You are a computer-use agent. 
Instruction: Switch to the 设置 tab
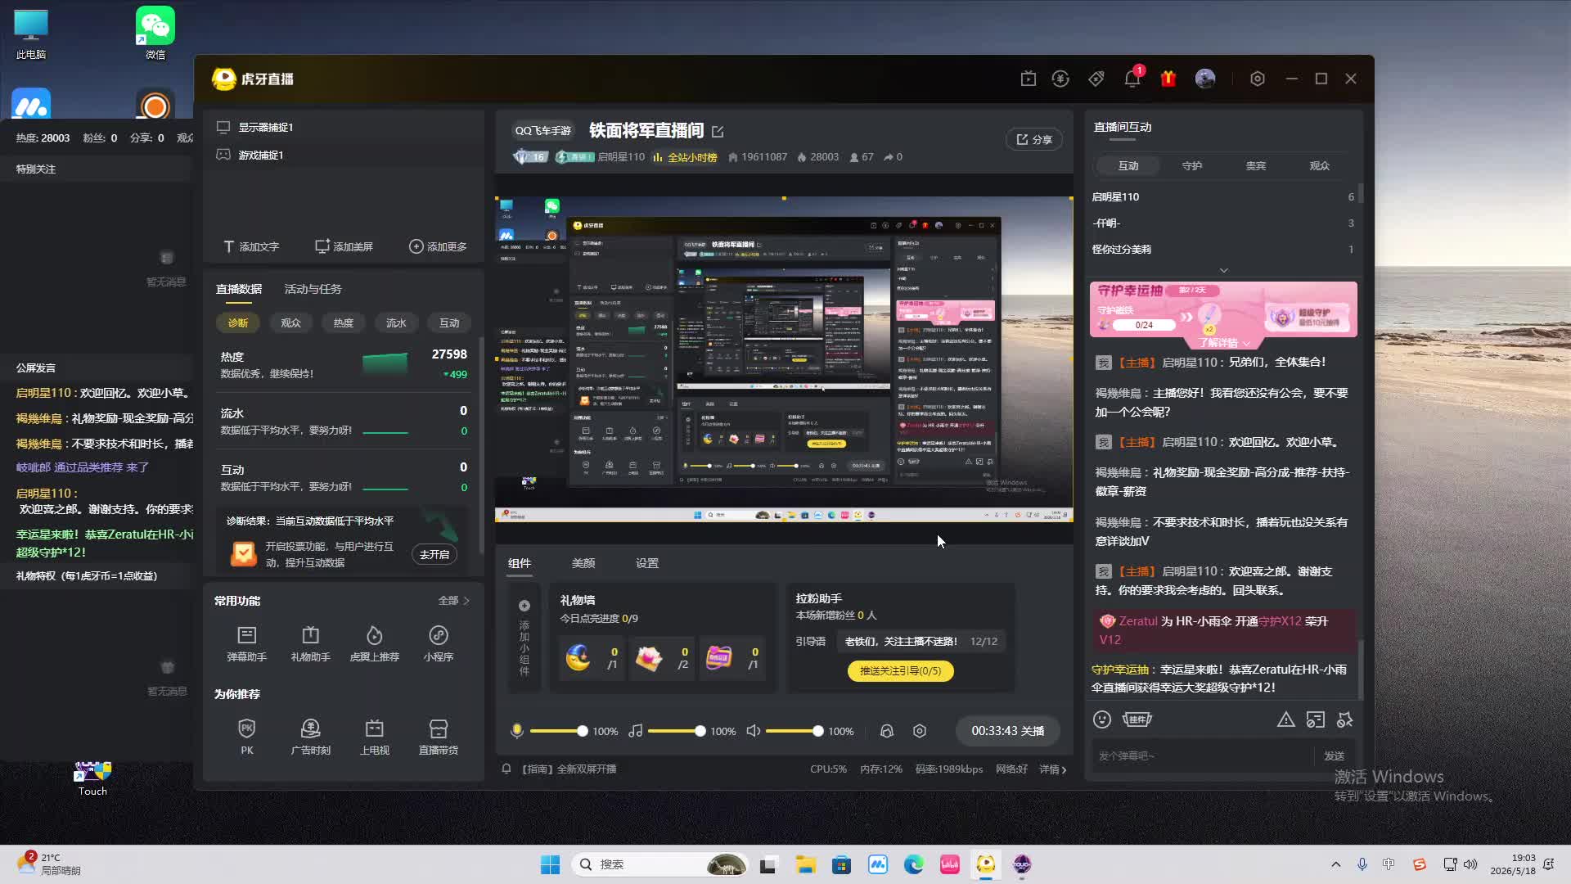pos(647,563)
